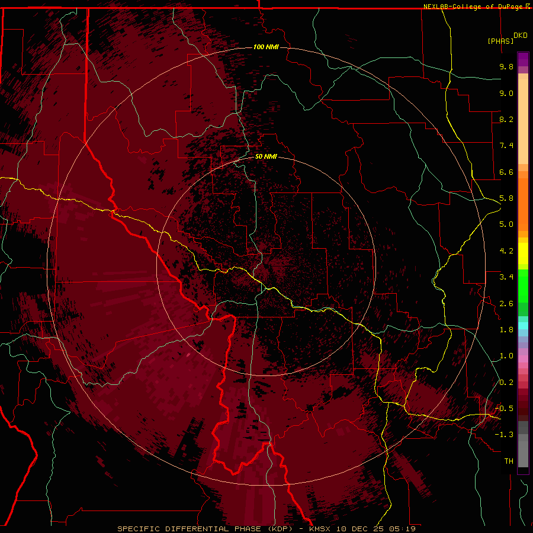533x533 pixels.
Task: Pick the light peach band of the color scale
Action: click(523, 121)
